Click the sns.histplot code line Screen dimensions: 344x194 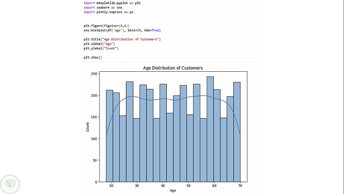122,30
